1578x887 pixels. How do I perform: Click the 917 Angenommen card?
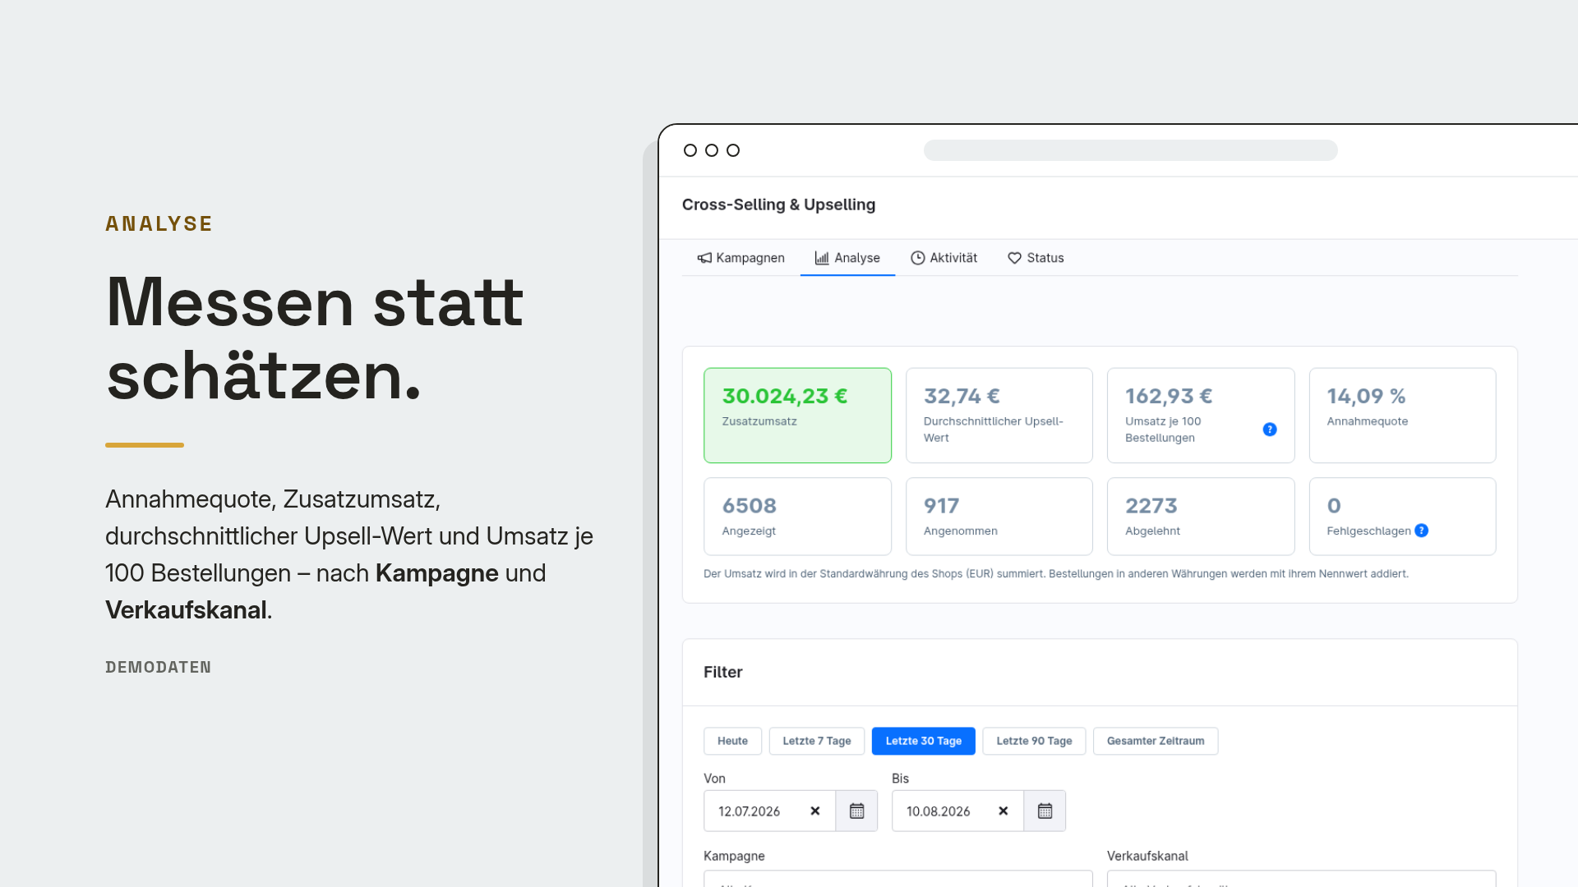coord(999,517)
